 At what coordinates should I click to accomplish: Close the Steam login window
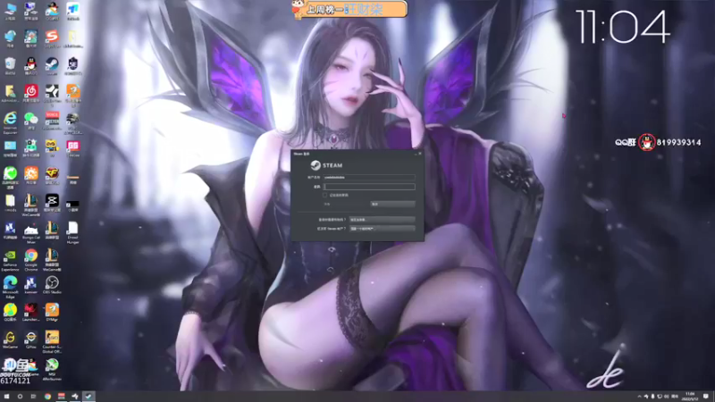(420, 154)
